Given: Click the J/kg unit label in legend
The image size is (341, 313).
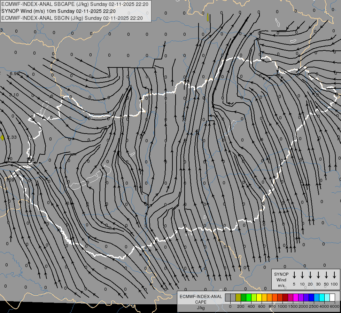Looking at the screenshot, I should pyautogui.click(x=201, y=308).
